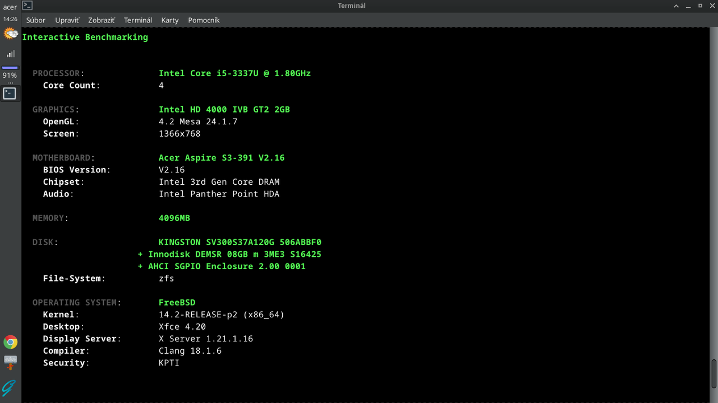718x403 pixels.
Task: Open the Pomocník menu
Action: point(204,20)
